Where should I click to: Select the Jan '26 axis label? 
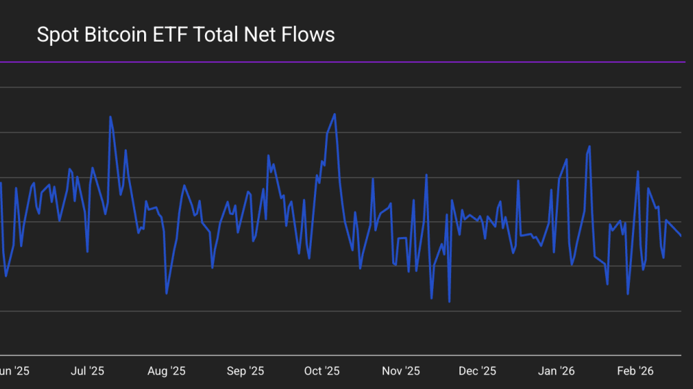[556, 372]
